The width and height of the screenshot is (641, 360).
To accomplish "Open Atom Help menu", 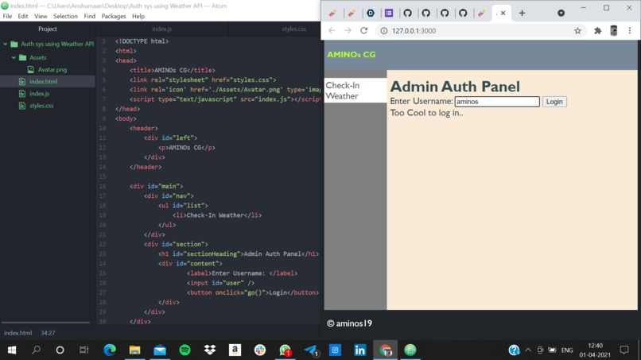I will point(138,17).
